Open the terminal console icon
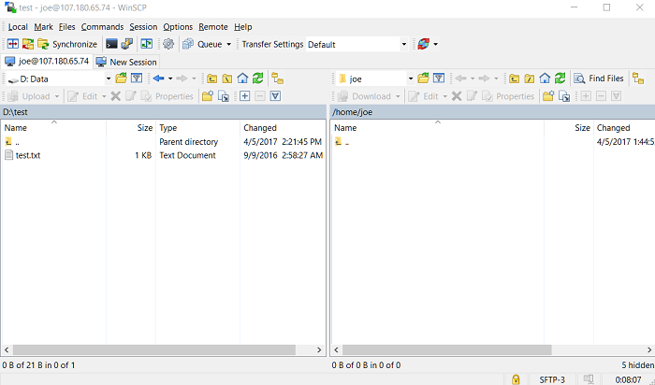The width and height of the screenshot is (655, 385). 111,44
